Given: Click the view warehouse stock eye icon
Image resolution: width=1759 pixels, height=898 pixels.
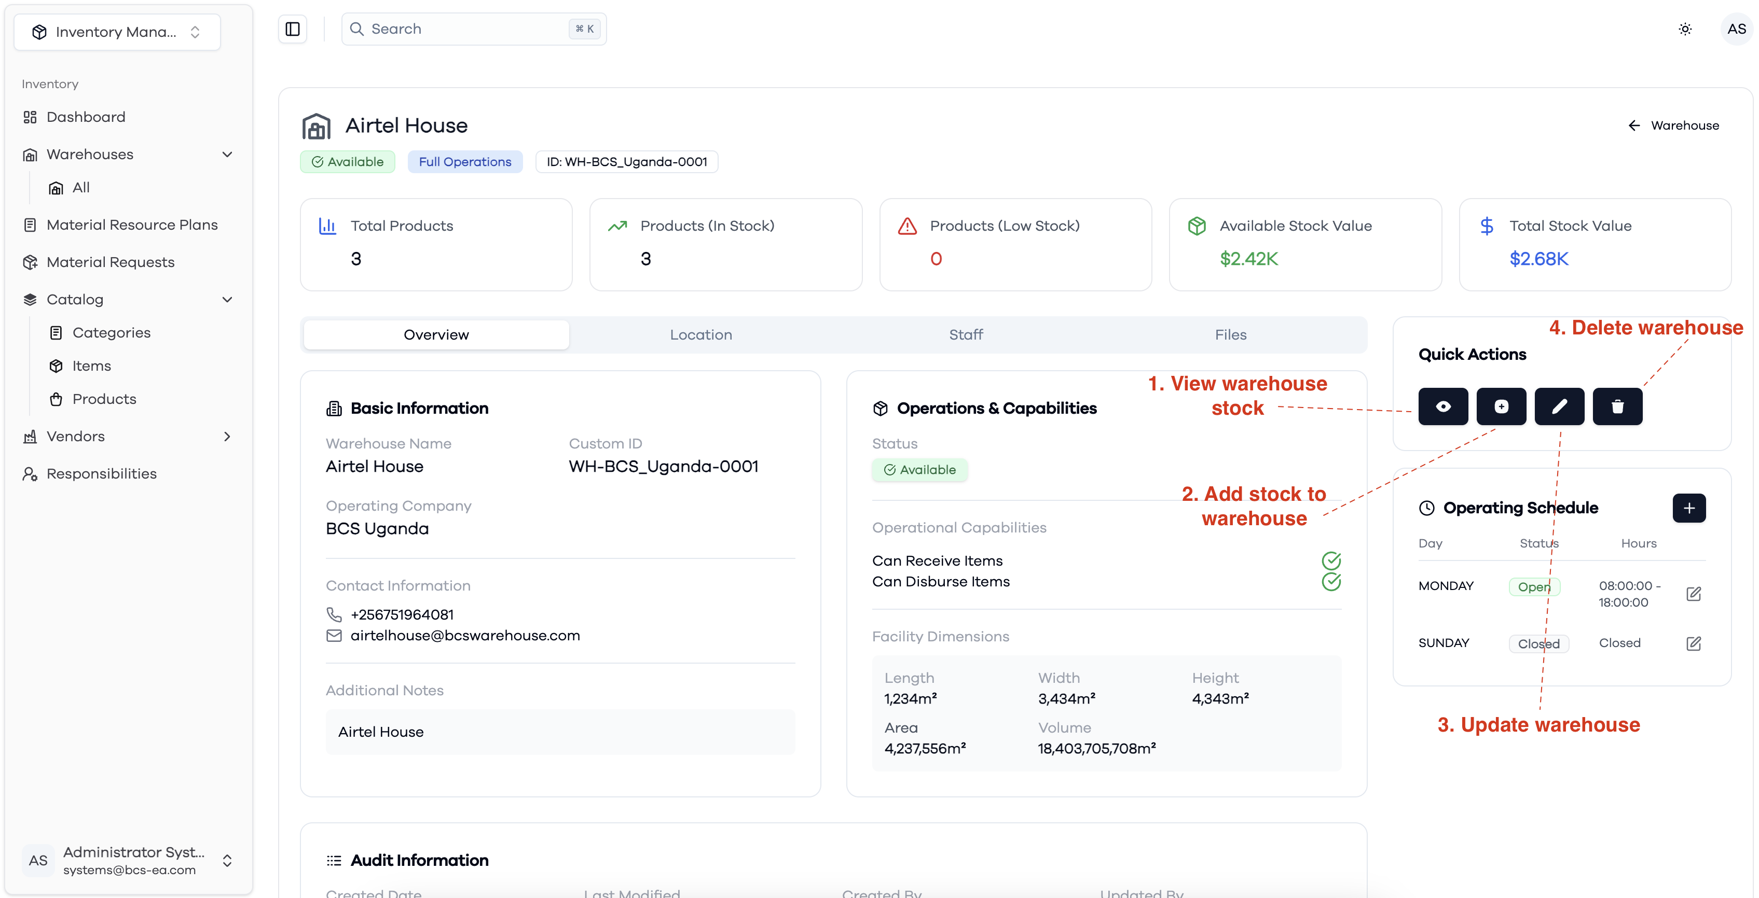Looking at the screenshot, I should pyautogui.click(x=1443, y=406).
